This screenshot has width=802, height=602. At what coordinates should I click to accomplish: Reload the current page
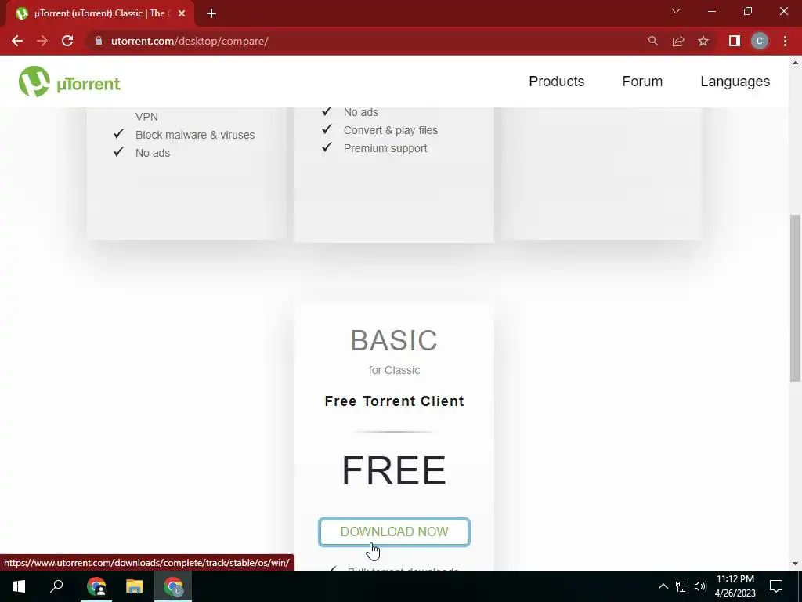[67, 41]
